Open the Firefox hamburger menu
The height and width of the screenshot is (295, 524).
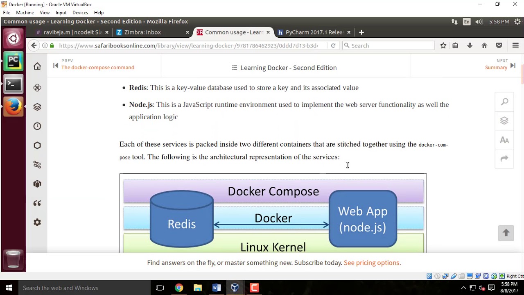click(x=515, y=45)
